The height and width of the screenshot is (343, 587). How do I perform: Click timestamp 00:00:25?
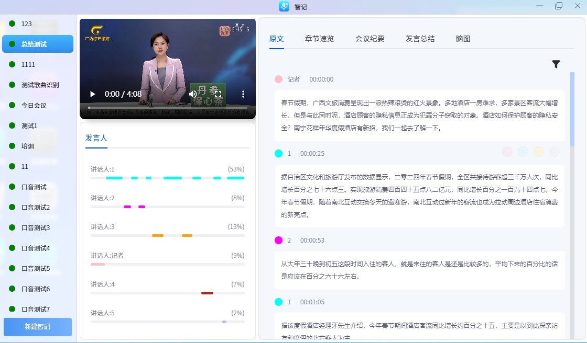(x=312, y=154)
